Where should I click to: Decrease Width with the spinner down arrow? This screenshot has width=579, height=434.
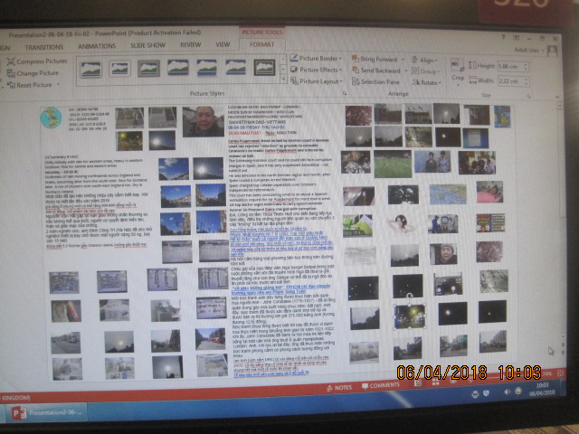click(x=527, y=83)
